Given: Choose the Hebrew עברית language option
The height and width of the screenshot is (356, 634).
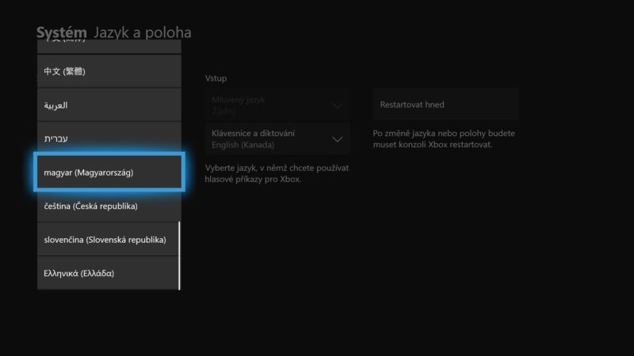Looking at the screenshot, I should point(109,138).
